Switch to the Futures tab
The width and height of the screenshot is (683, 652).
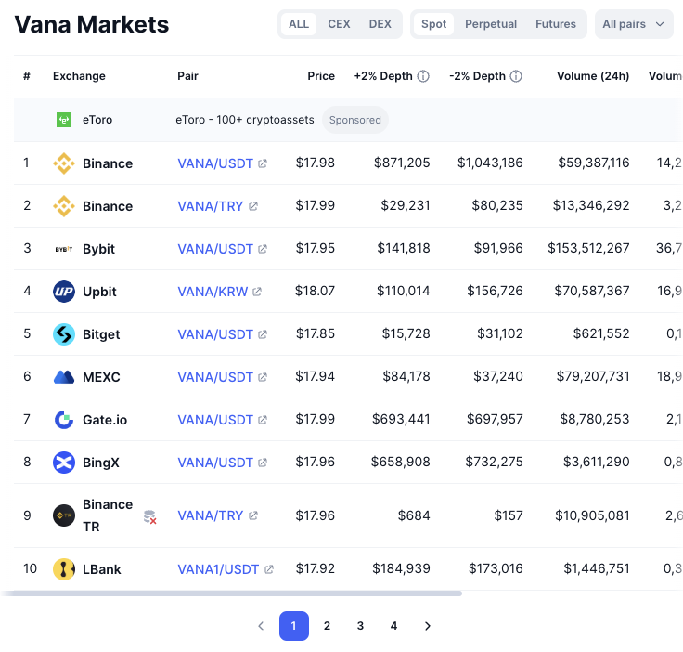pyautogui.click(x=556, y=24)
